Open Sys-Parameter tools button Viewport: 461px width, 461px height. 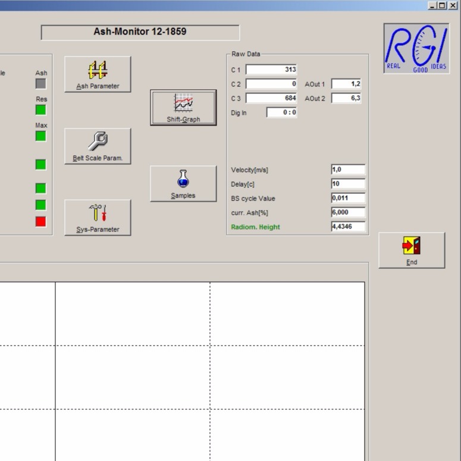coord(98,217)
